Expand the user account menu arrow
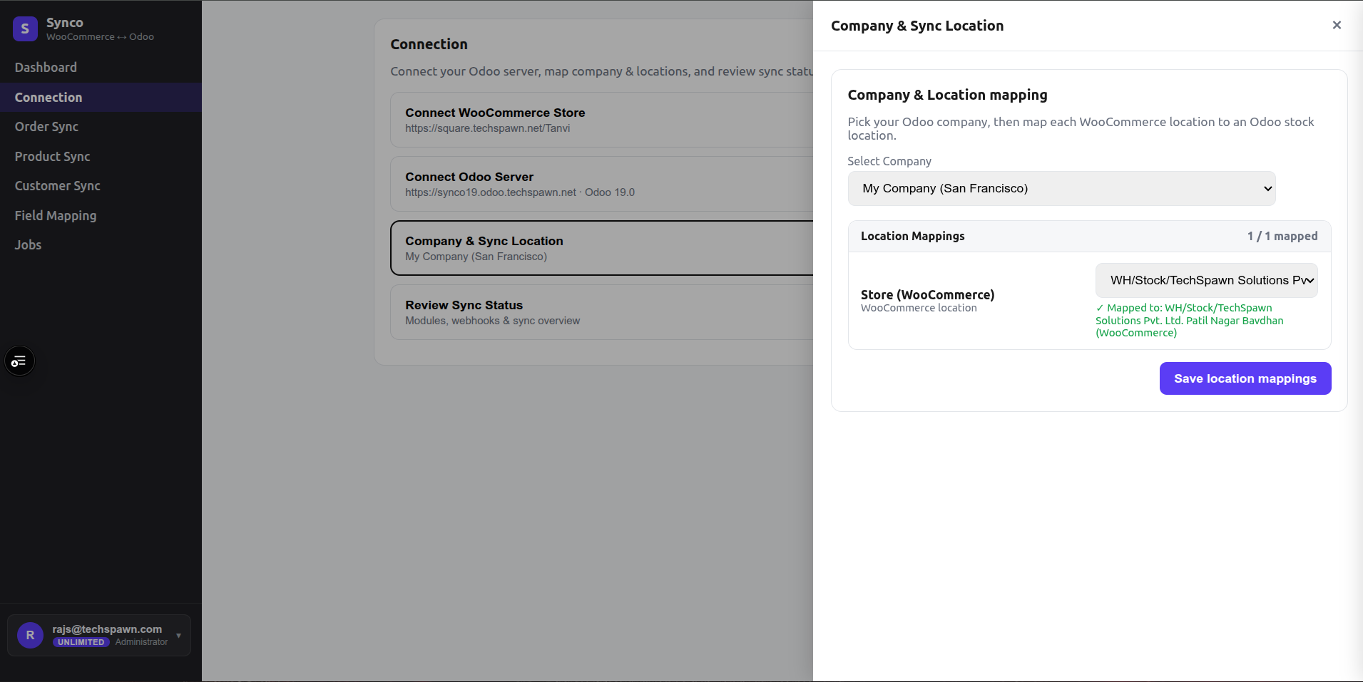This screenshot has height=682, width=1363. tap(178, 636)
